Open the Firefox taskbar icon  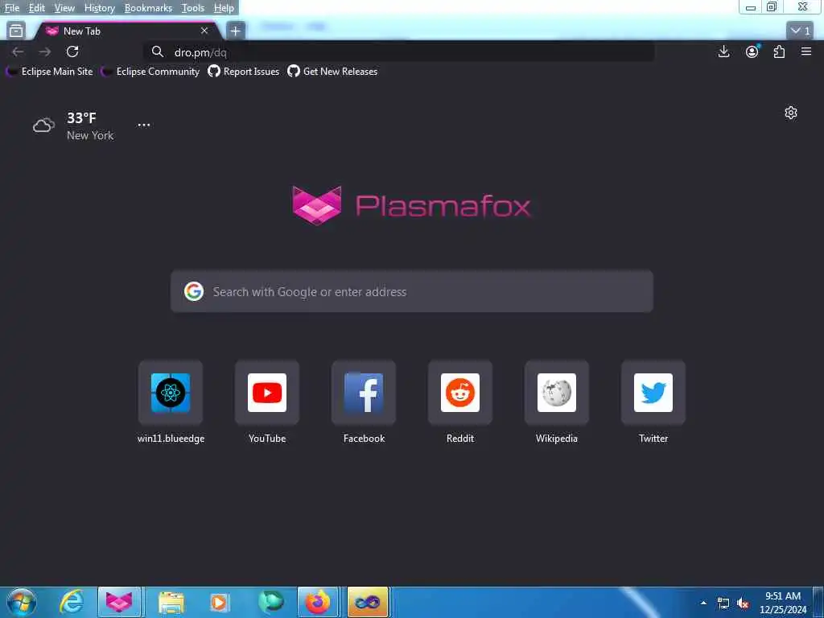(318, 602)
